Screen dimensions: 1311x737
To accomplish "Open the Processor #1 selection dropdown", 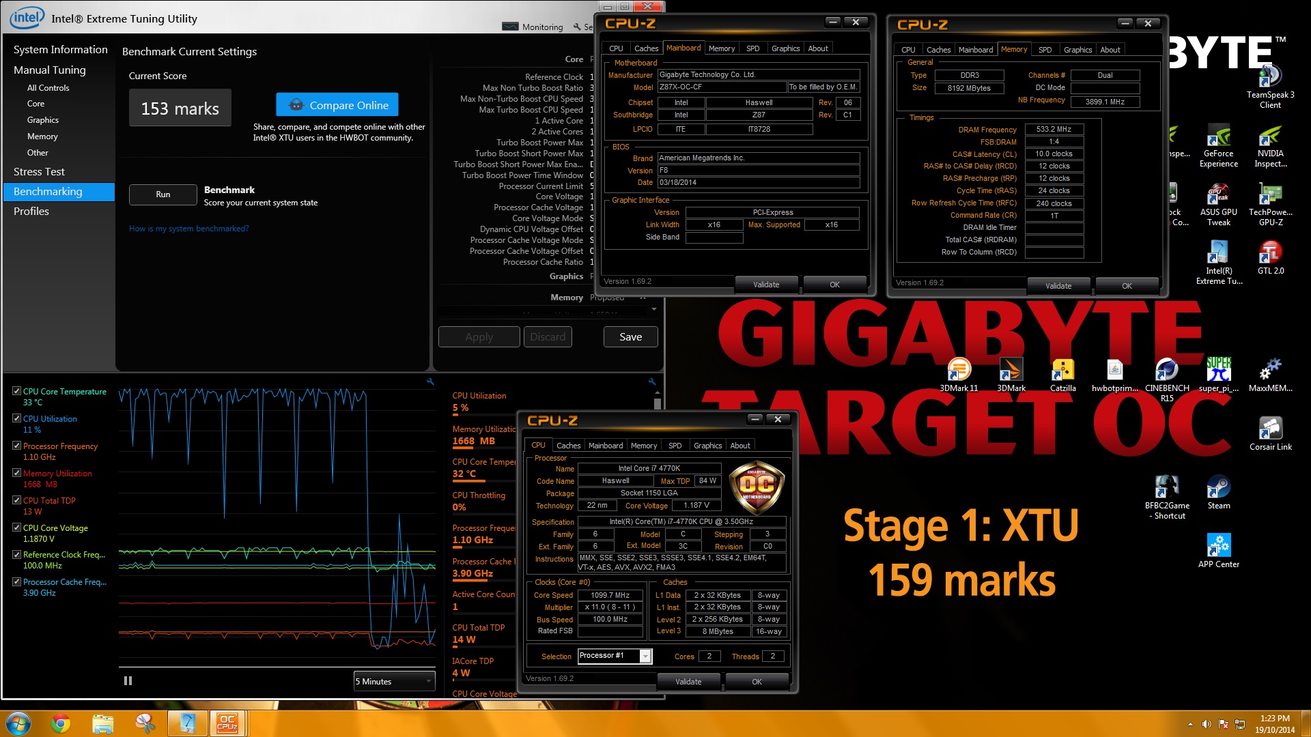I will (x=615, y=656).
